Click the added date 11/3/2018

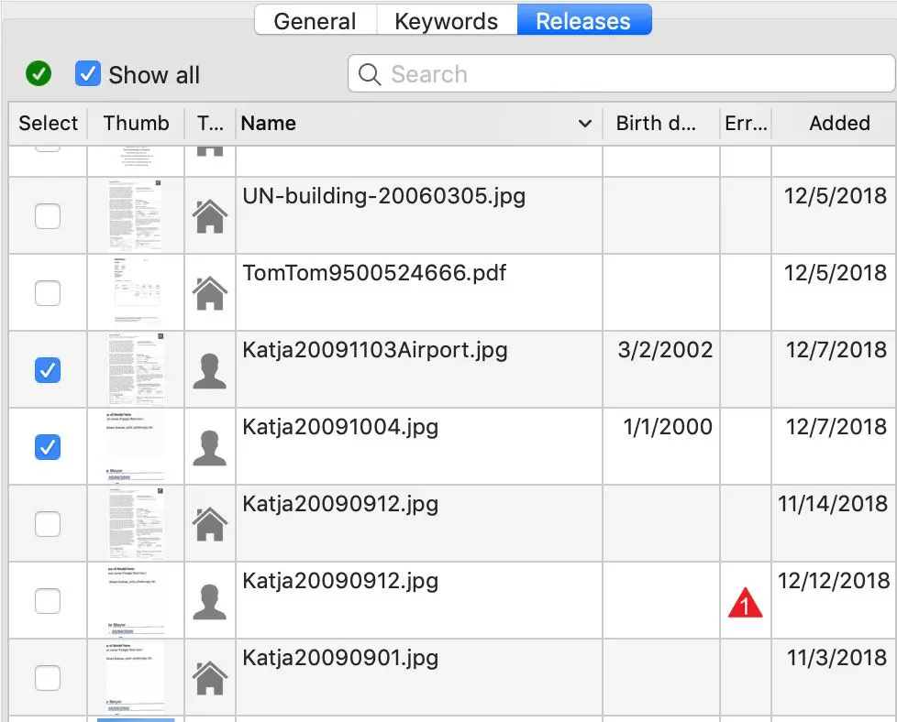point(837,657)
